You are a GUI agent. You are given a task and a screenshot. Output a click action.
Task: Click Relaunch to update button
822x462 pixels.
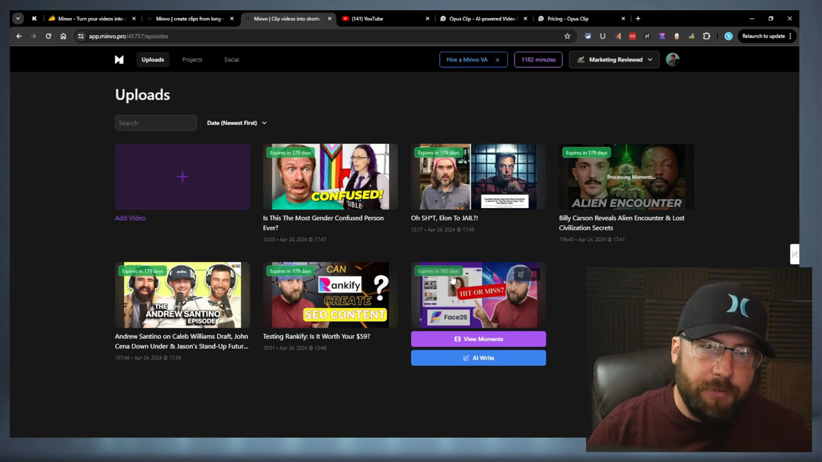(764, 36)
